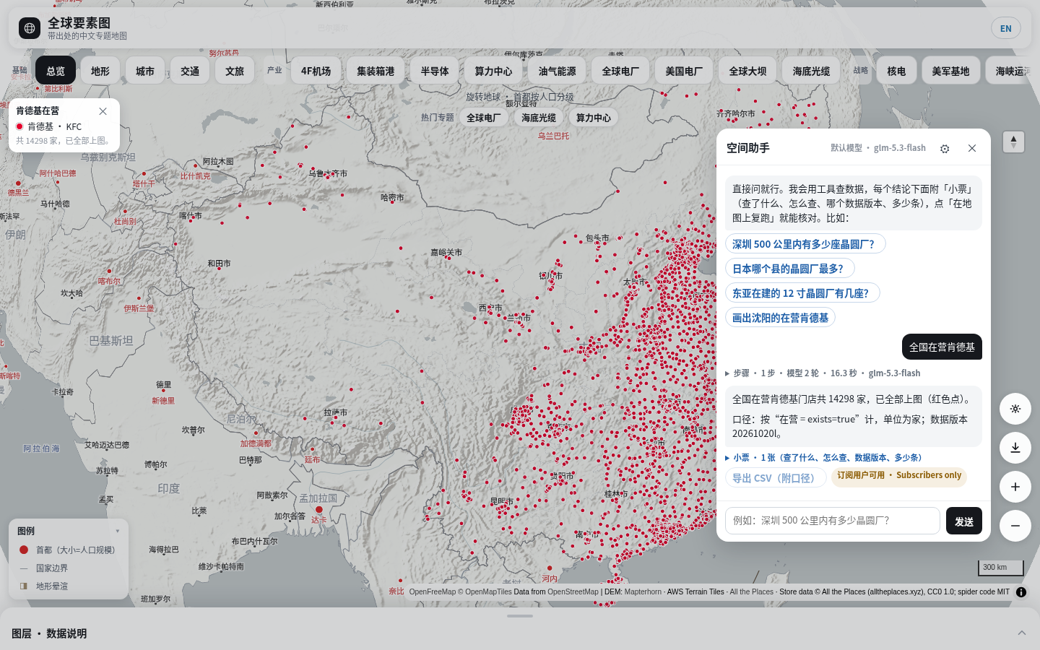Expand the 图层 · 数据说明 bottom sheet chevron
1040x650 pixels.
[x=1022, y=633]
